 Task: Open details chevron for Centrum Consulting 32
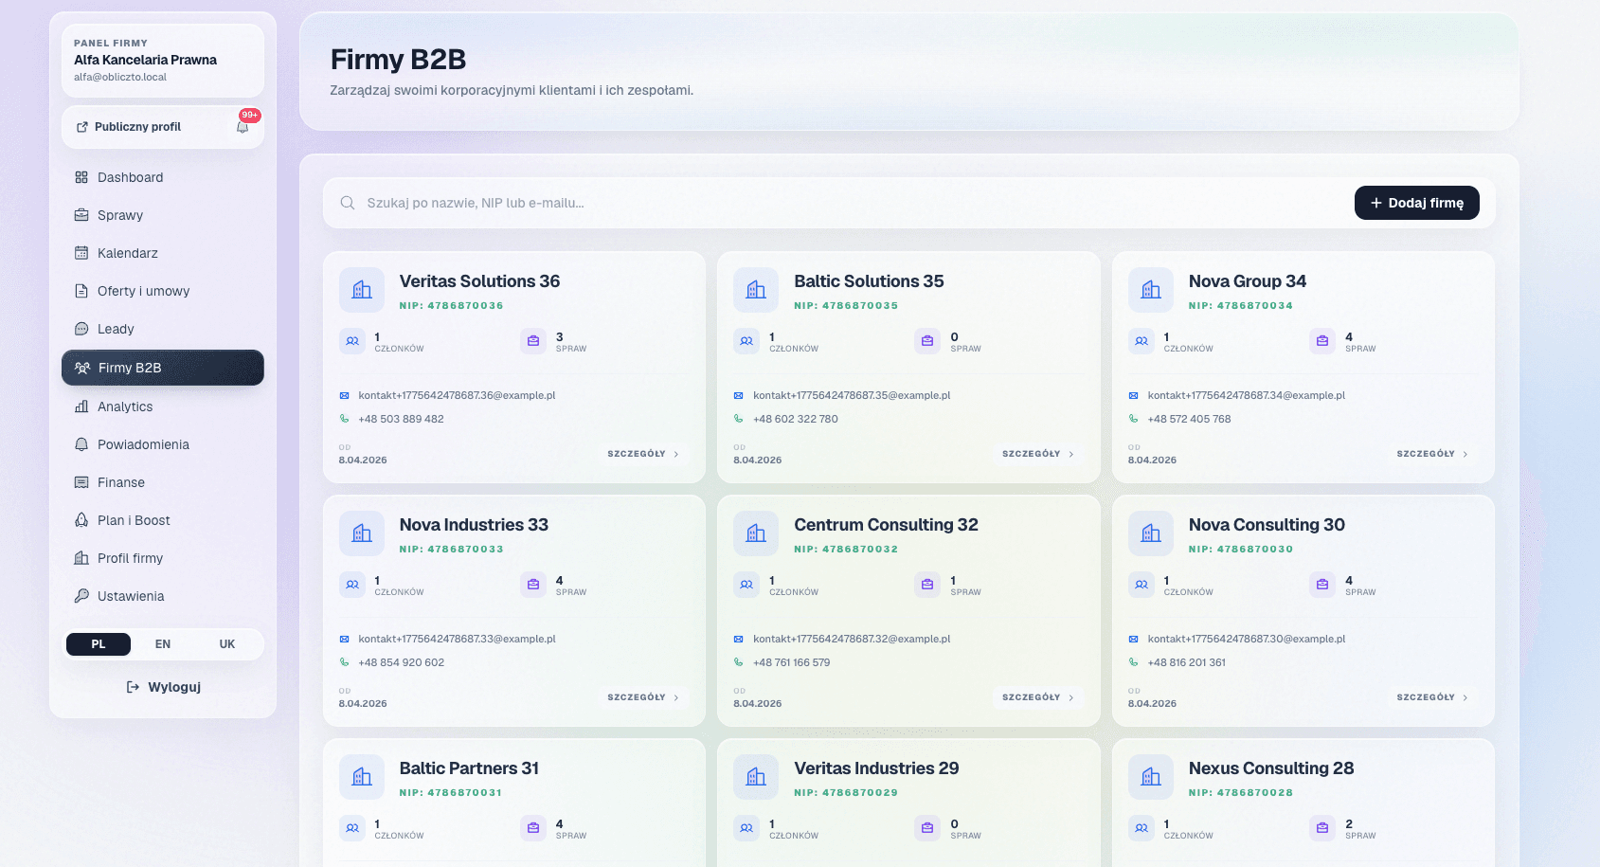[1070, 696]
